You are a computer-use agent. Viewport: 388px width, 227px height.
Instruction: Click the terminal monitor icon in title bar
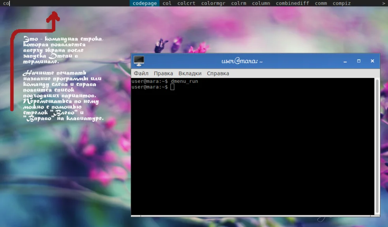pos(139,61)
